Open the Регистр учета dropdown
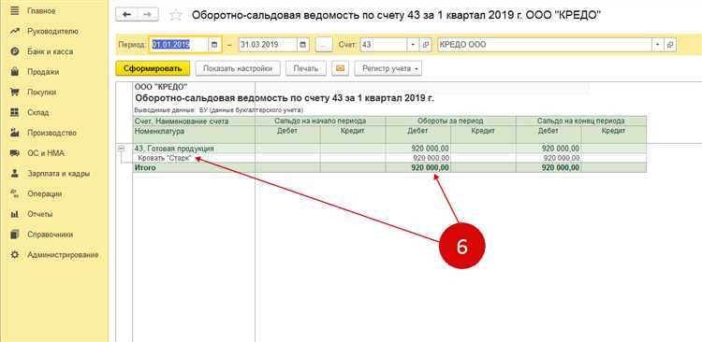702x342 pixels. pyautogui.click(x=388, y=68)
